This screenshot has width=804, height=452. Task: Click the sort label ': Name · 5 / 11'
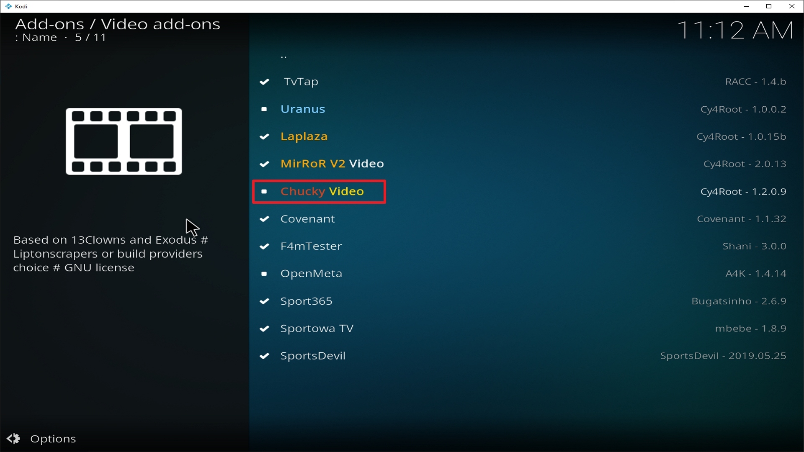tap(60, 38)
